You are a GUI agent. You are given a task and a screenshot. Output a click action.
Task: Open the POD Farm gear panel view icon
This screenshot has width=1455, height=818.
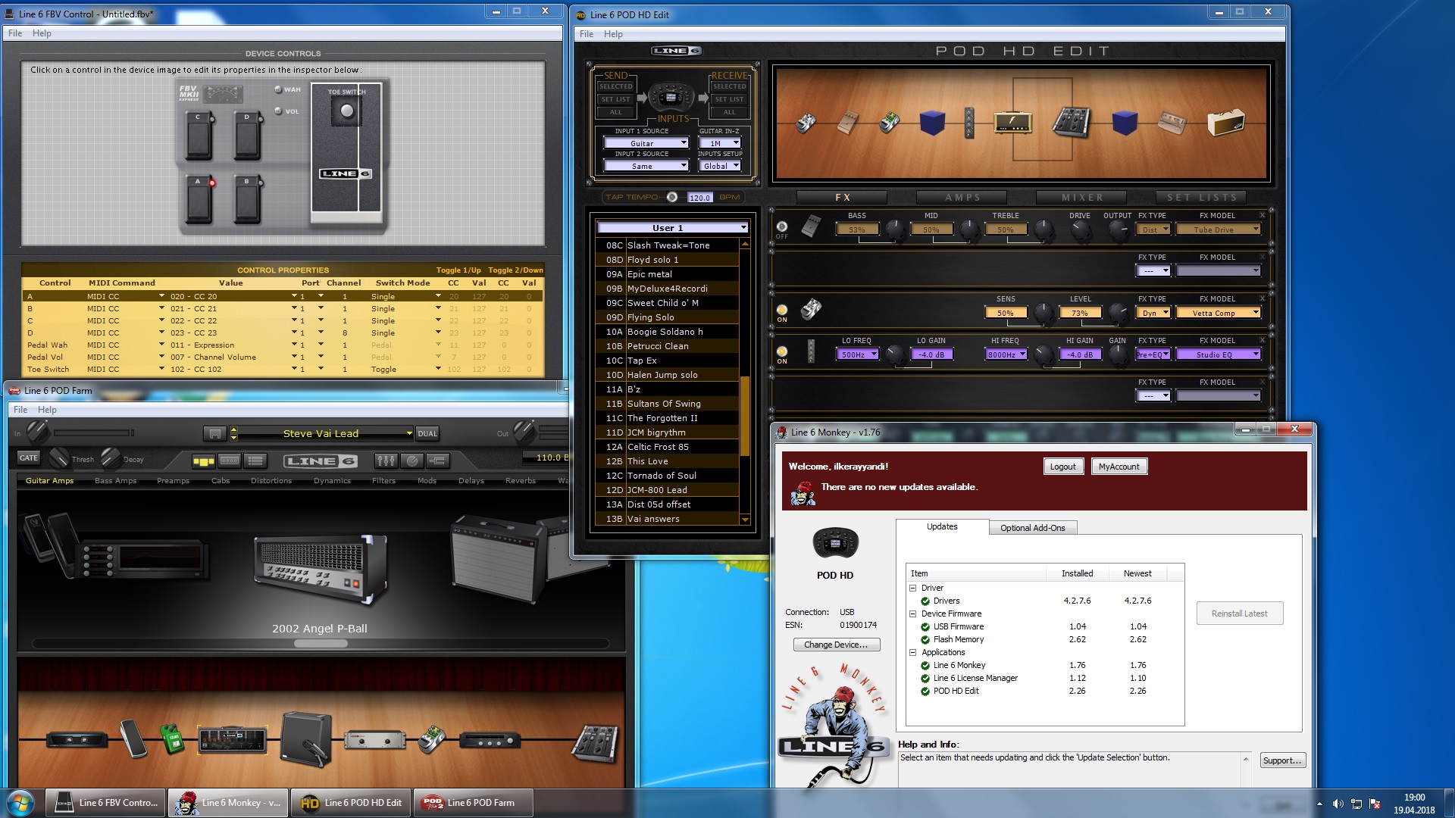point(230,461)
